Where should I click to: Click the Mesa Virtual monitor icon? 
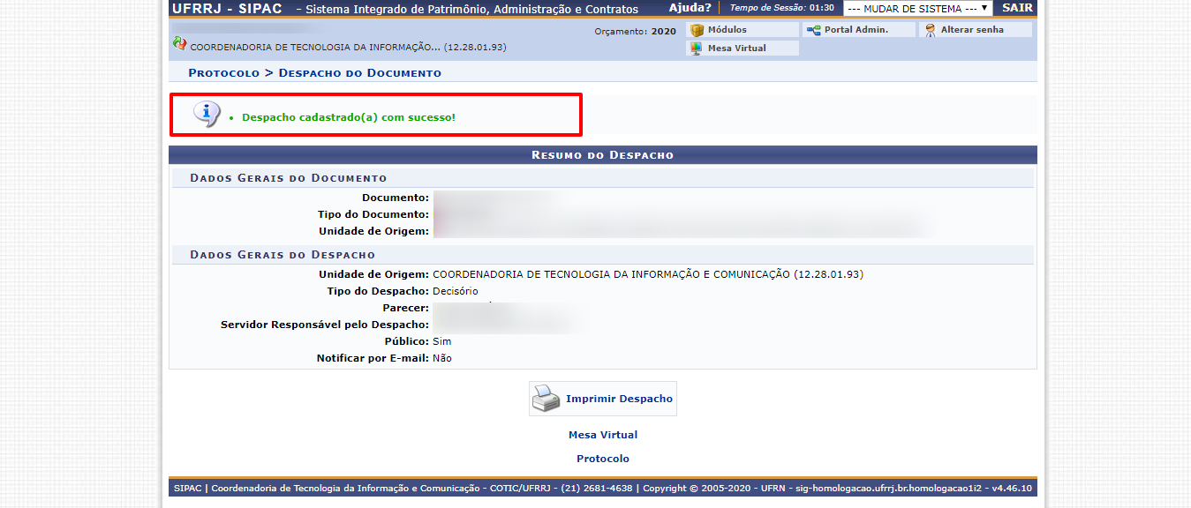[697, 49]
